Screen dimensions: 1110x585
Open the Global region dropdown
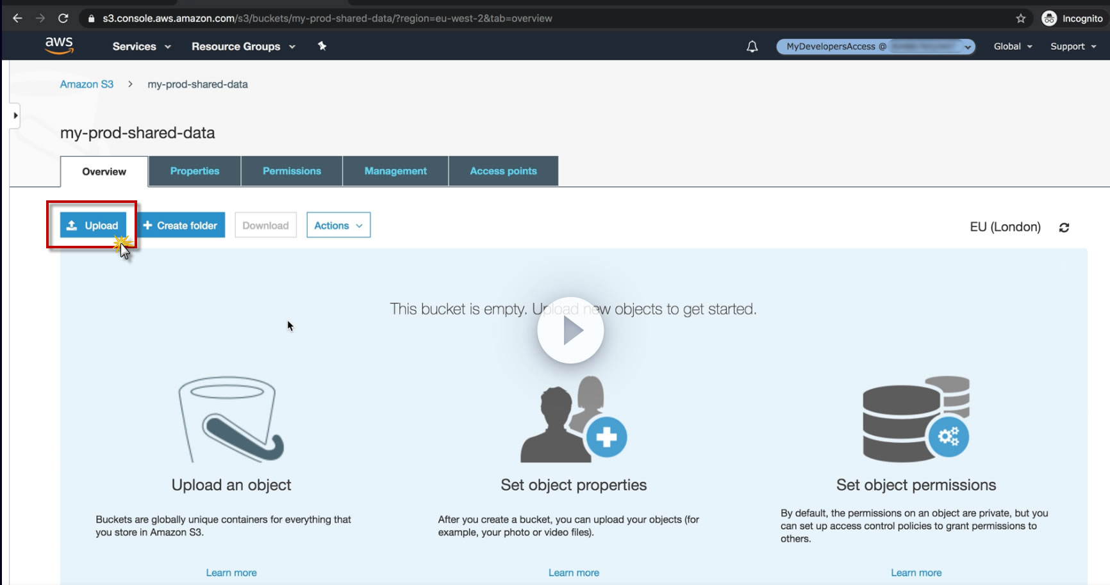tap(1013, 47)
